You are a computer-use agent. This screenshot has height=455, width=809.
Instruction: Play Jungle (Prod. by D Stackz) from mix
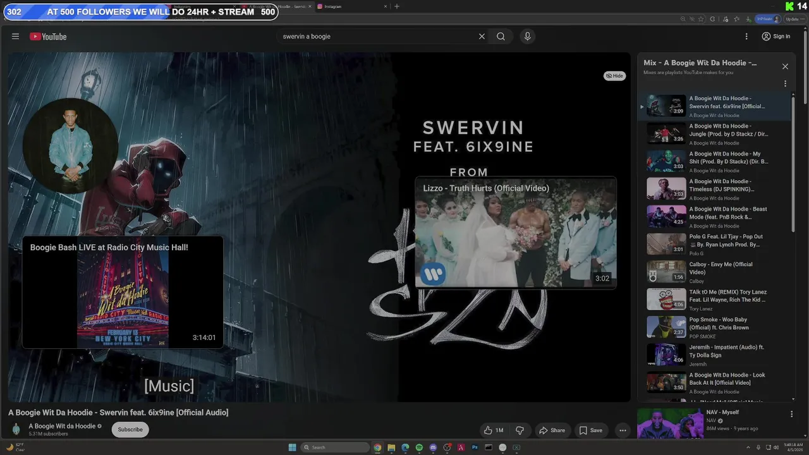(x=714, y=134)
